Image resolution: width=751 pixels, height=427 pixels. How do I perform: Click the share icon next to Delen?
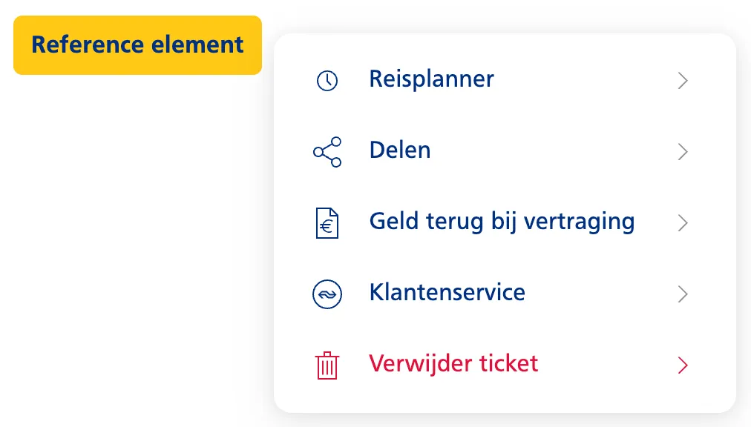pos(327,152)
